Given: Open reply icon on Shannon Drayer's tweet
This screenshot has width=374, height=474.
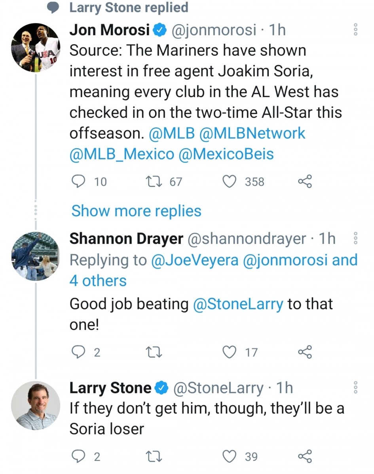Looking at the screenshot, I should click(79, 352).
